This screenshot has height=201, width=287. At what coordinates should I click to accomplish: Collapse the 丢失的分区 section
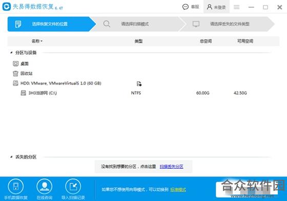(11, 157)
